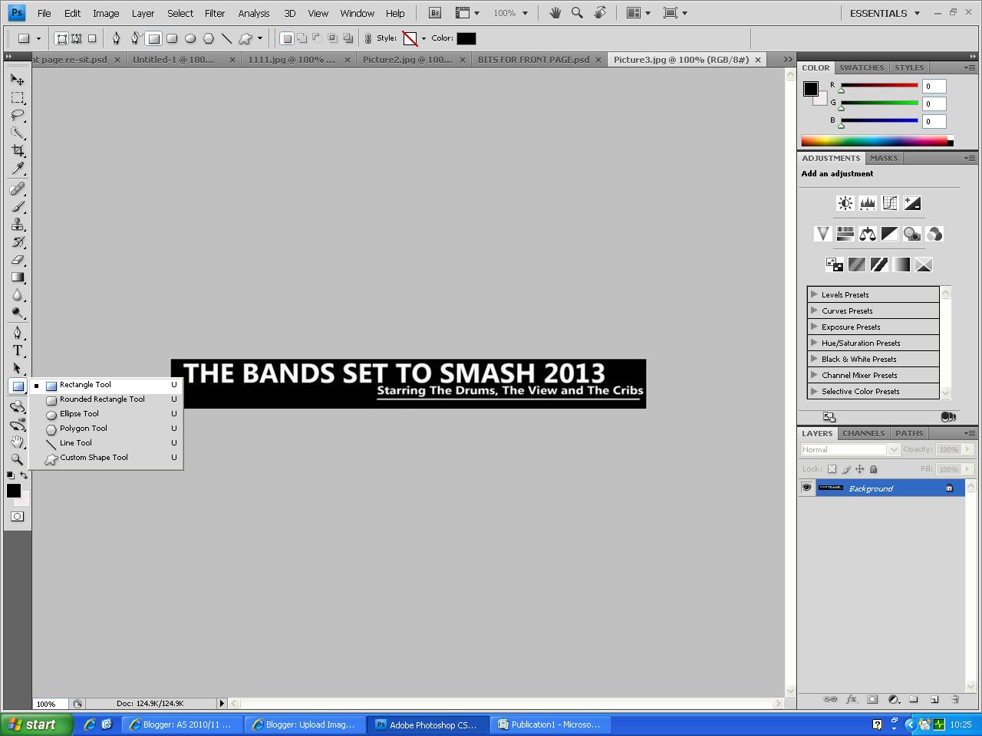This screenshot has height=736, width=982.
Task: Select the Horizontal Type tool
Action: [x=17, y=350]
